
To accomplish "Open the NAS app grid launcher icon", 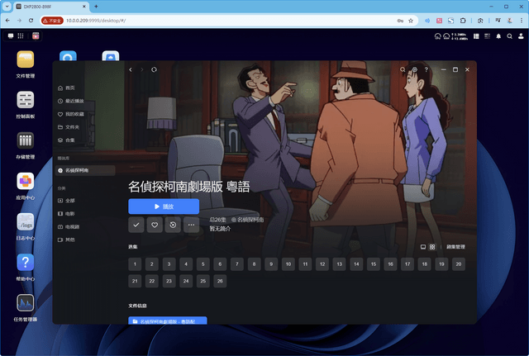I will coord(21,36).
